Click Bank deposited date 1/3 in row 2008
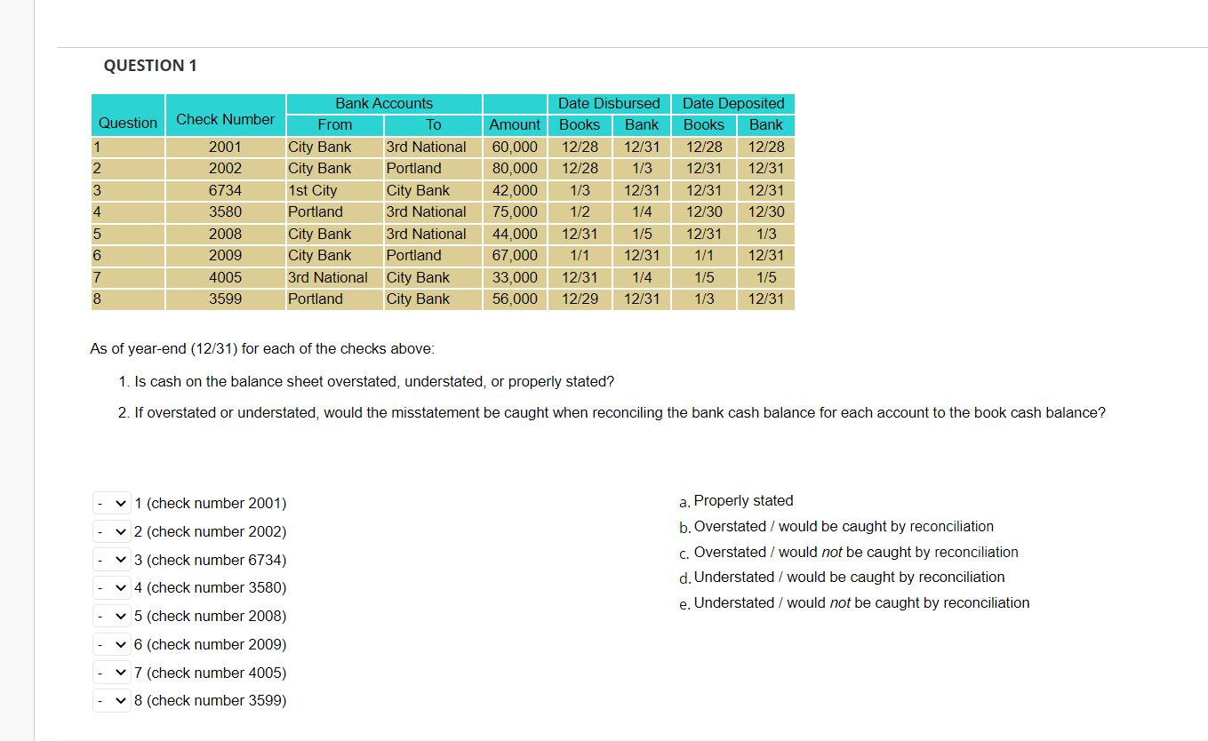Viewport: 1208px width, 741px height. click(x=766, y=234)
